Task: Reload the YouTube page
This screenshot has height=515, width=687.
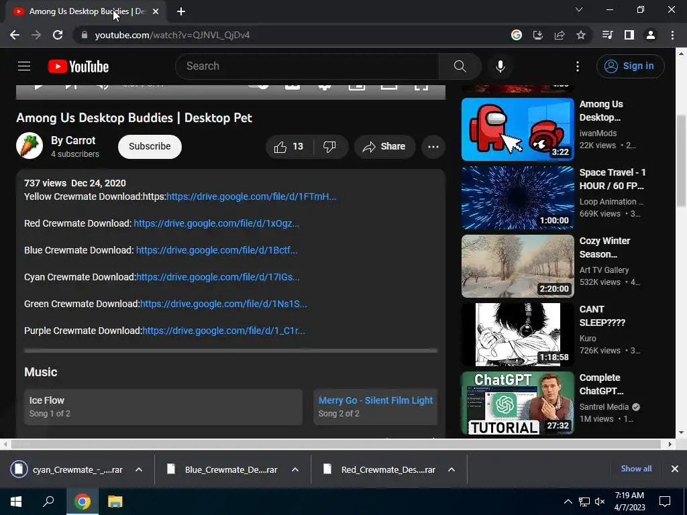Action: coord(58,35)
